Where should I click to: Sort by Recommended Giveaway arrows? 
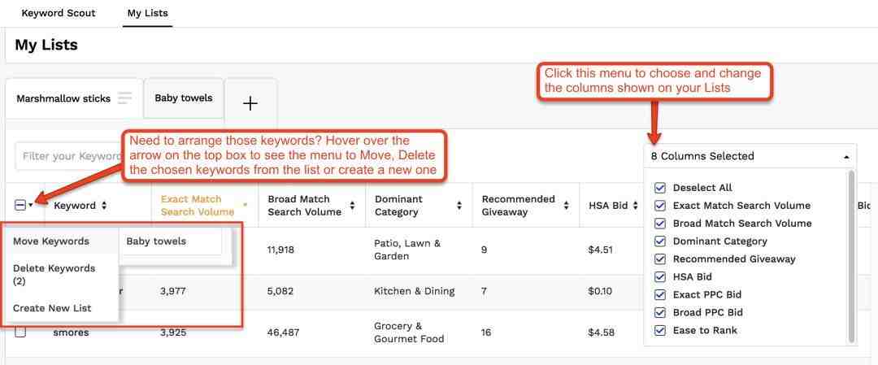click(x=566, y=206)
